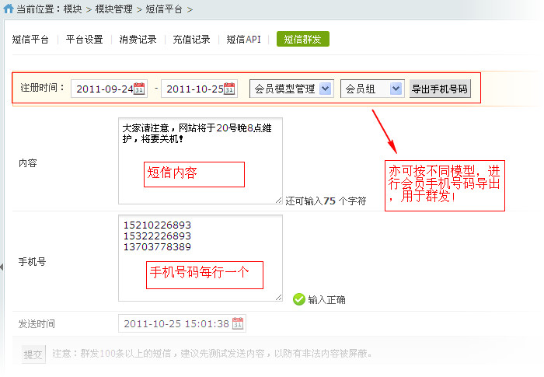Open calendar picker for send time field

(238, 323)
